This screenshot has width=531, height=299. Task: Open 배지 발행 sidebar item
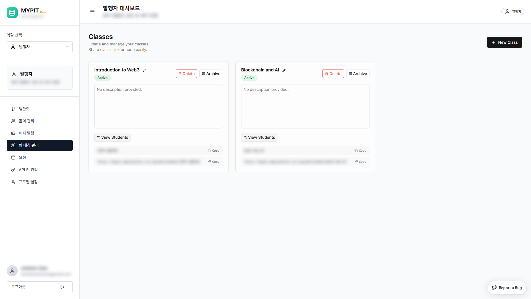click(26, 133)
